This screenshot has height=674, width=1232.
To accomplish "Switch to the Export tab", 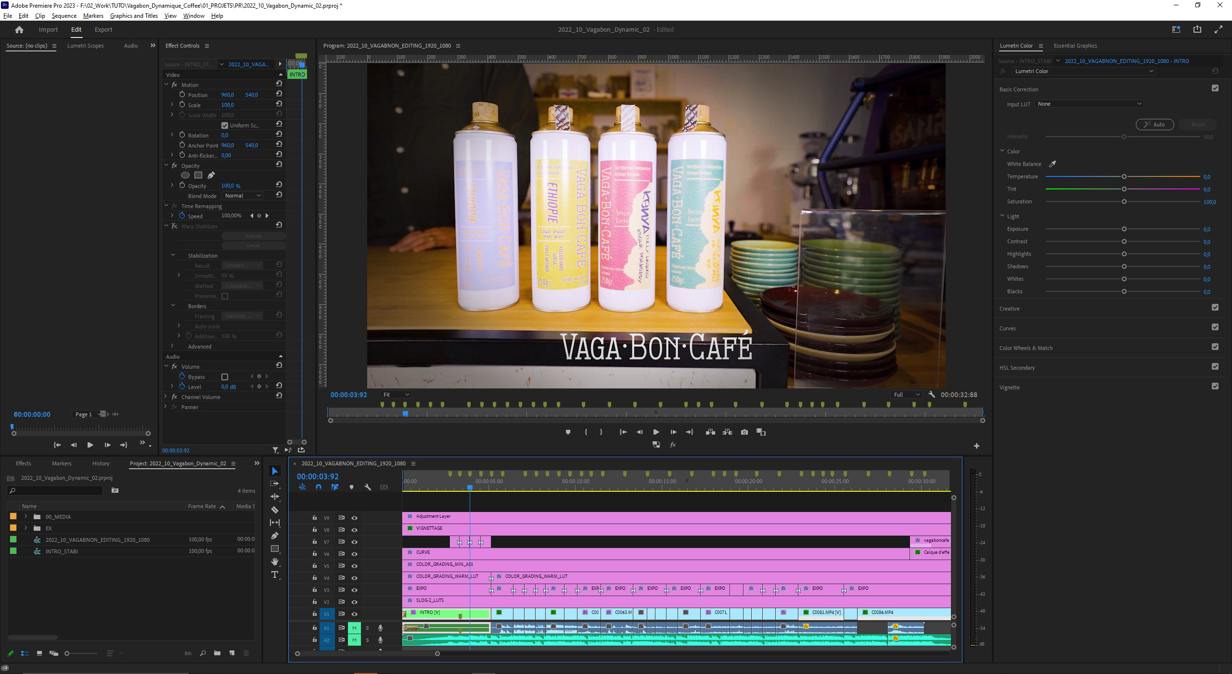I will point(103,30).
